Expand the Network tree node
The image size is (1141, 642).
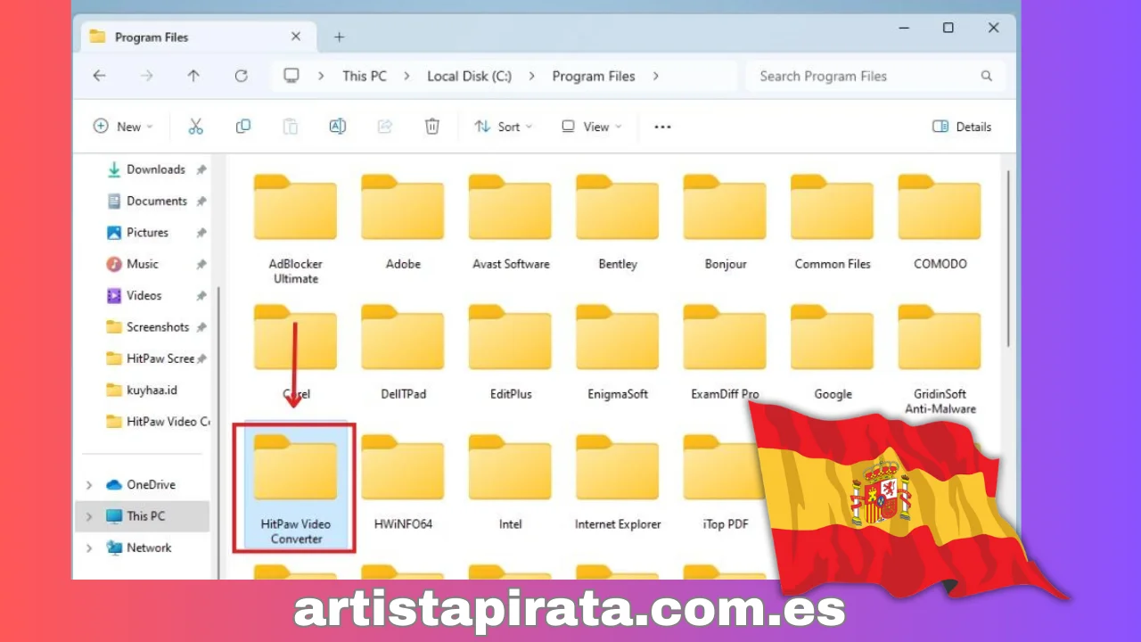89,547
